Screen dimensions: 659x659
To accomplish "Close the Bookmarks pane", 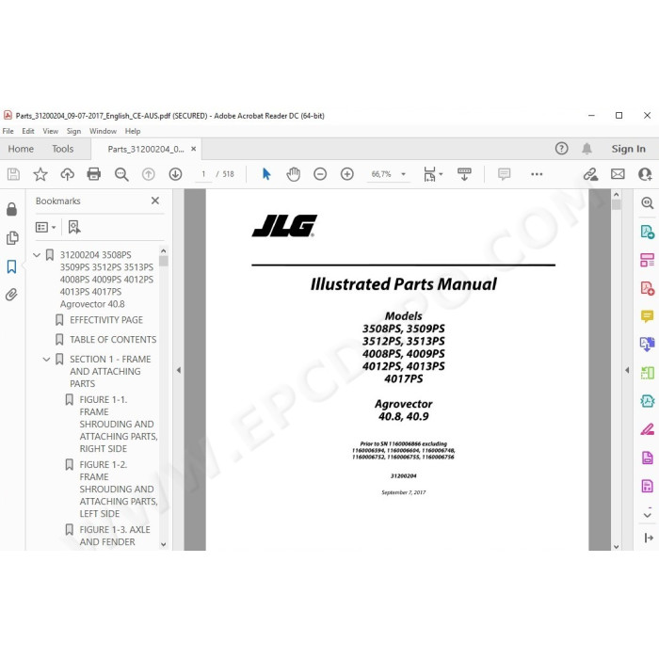I will coord(155,201).
